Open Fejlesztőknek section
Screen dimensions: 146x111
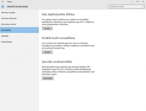[19, 42]
